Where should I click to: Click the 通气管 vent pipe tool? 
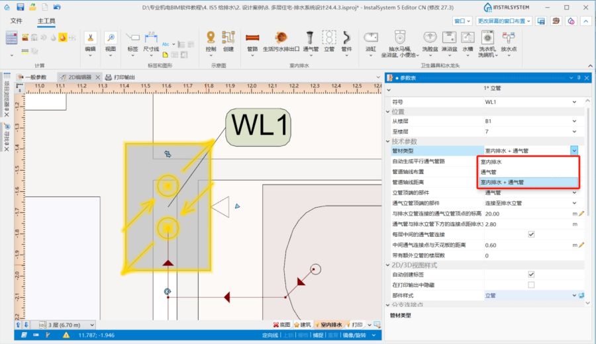(309, 40)
